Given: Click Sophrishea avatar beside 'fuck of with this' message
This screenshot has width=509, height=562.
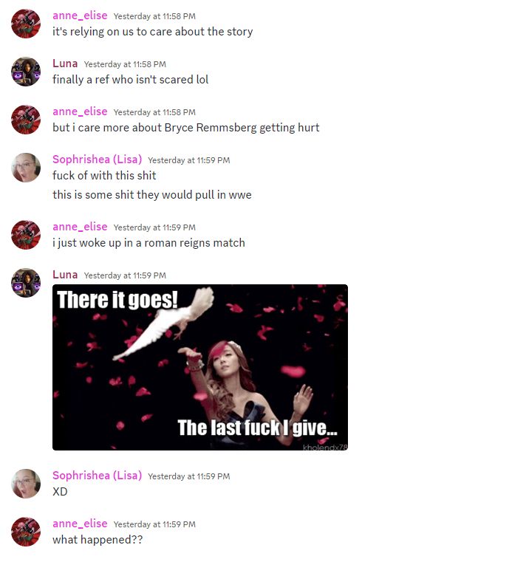Looking at the screenshot, I should [x=26, y=168].
